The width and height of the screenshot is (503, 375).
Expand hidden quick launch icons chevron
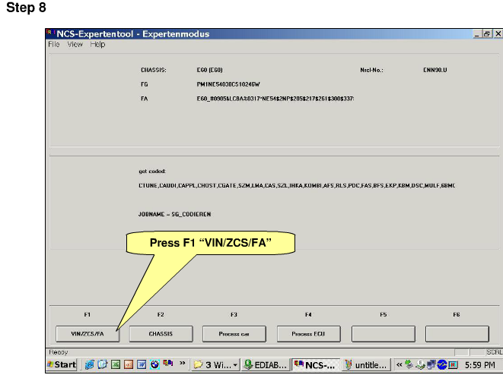click(182, 363)
